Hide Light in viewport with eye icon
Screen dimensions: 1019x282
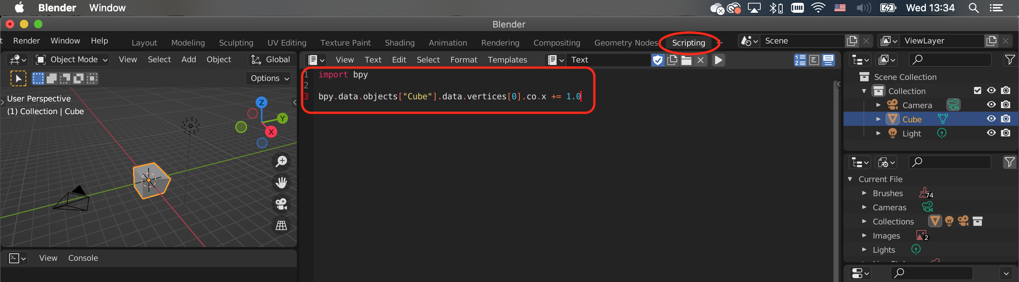coord(991,133)
